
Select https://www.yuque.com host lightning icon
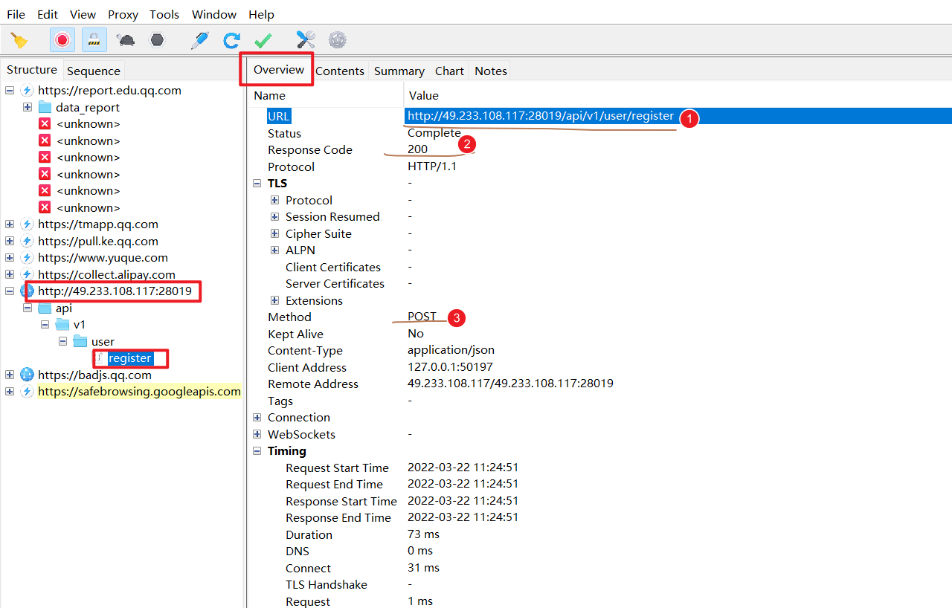click(28, 258)
